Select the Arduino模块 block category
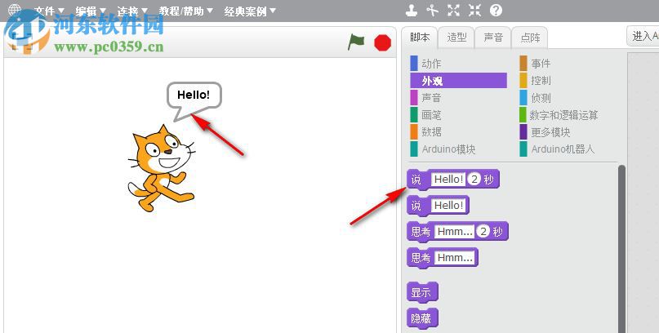This screenshot has height=333, width=659. (458, 149)
